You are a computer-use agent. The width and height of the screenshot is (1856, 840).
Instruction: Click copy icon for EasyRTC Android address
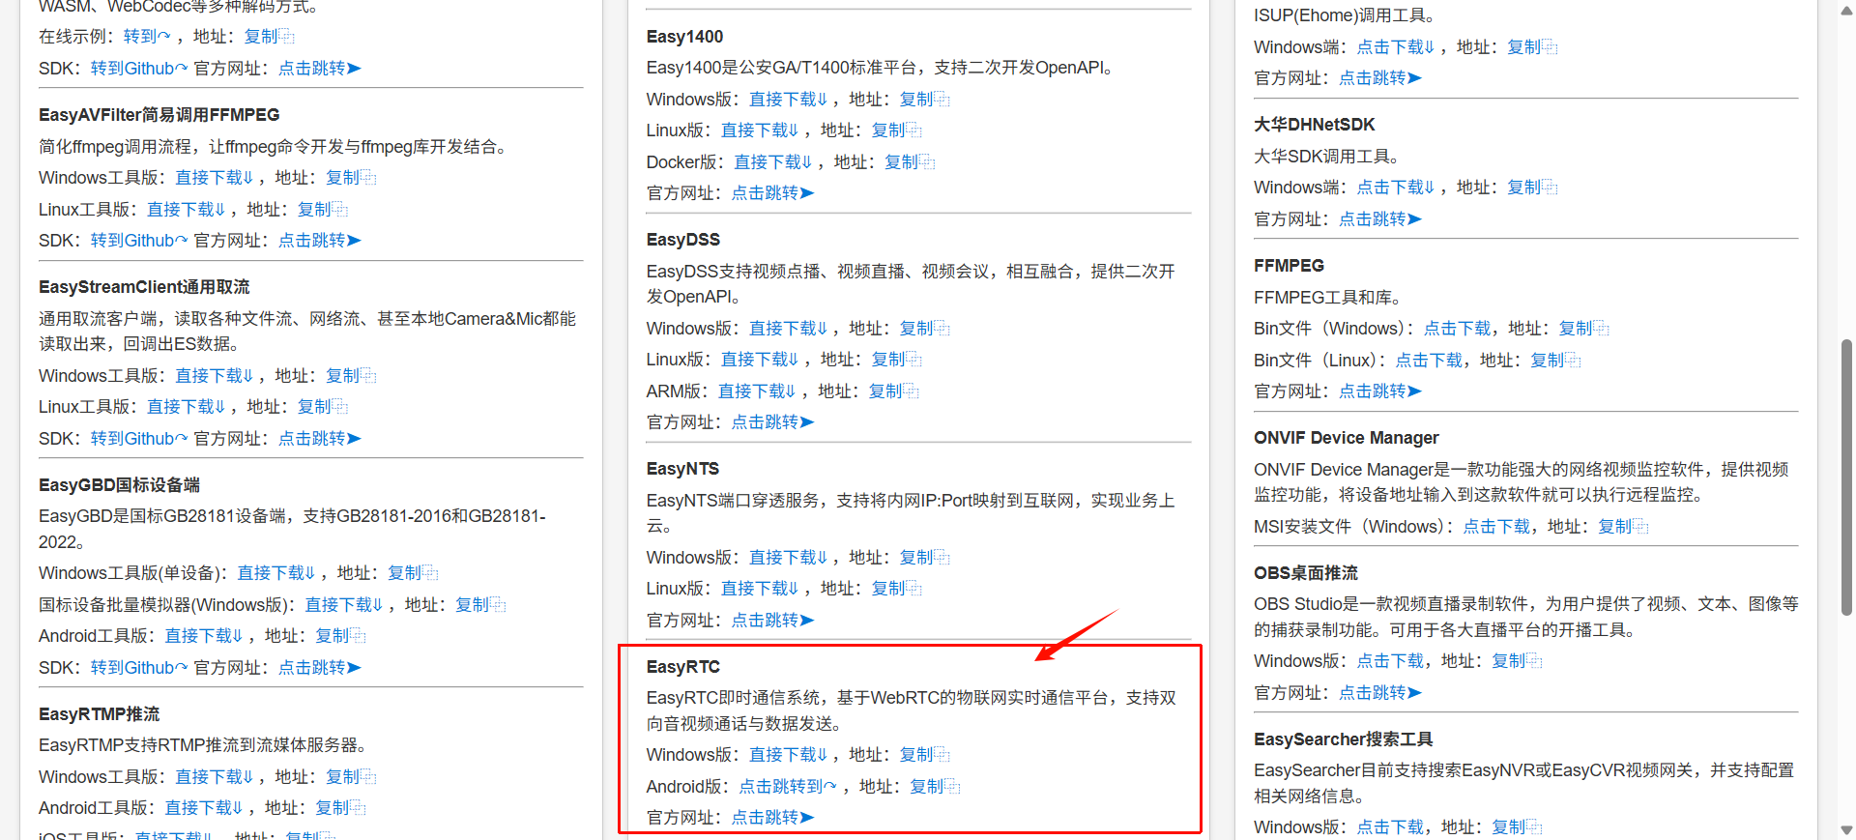coord(952,787)
